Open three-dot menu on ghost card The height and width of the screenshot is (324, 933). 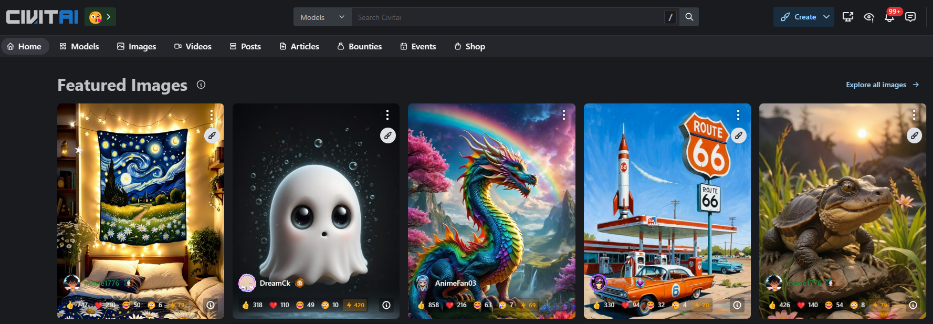click(x=387, y=115)
